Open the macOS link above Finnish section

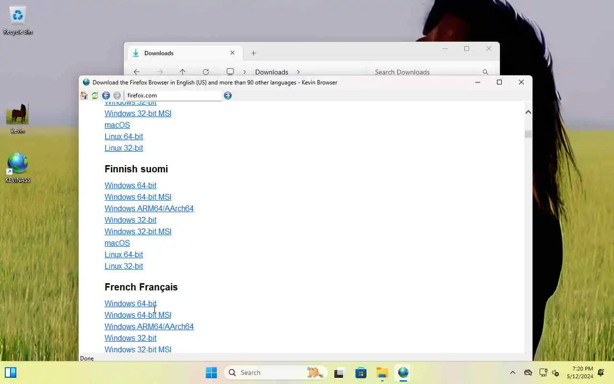(x=117, y=125)
